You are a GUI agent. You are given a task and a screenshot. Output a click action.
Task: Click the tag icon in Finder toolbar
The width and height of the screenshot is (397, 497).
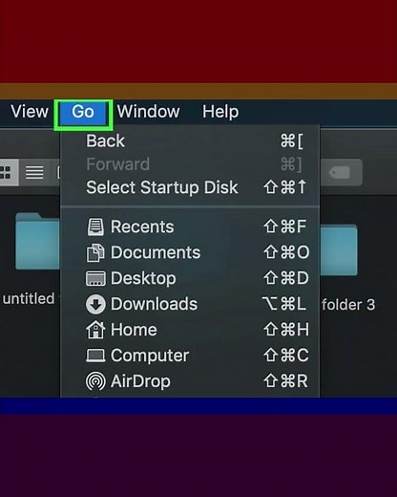click(x=340, y=173)
